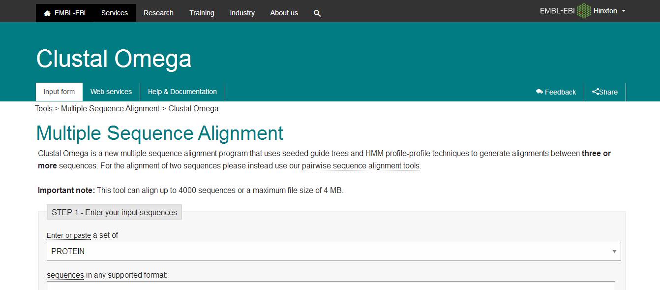Open the pairwise sequence alignment tools link
Image resolution: width=660 pixels, height=290 pixels.
point(360,166)
